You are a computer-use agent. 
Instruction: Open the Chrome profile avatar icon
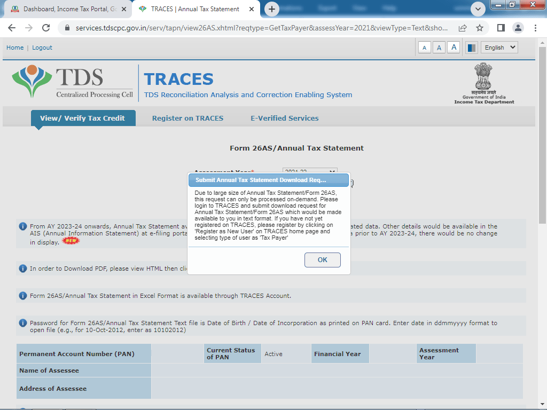pyautogui.click(x=518, y=28)
